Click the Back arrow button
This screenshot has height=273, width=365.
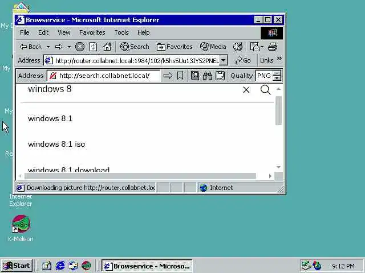[x=31, y=47]
